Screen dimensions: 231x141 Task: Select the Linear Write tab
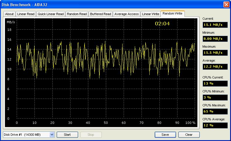pos(151,14)
